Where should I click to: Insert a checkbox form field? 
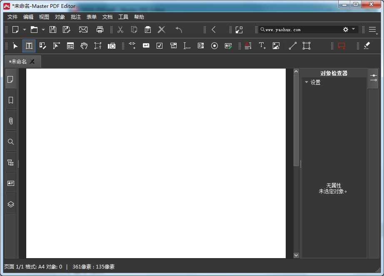pyautogui.click(x=160, y=46)
